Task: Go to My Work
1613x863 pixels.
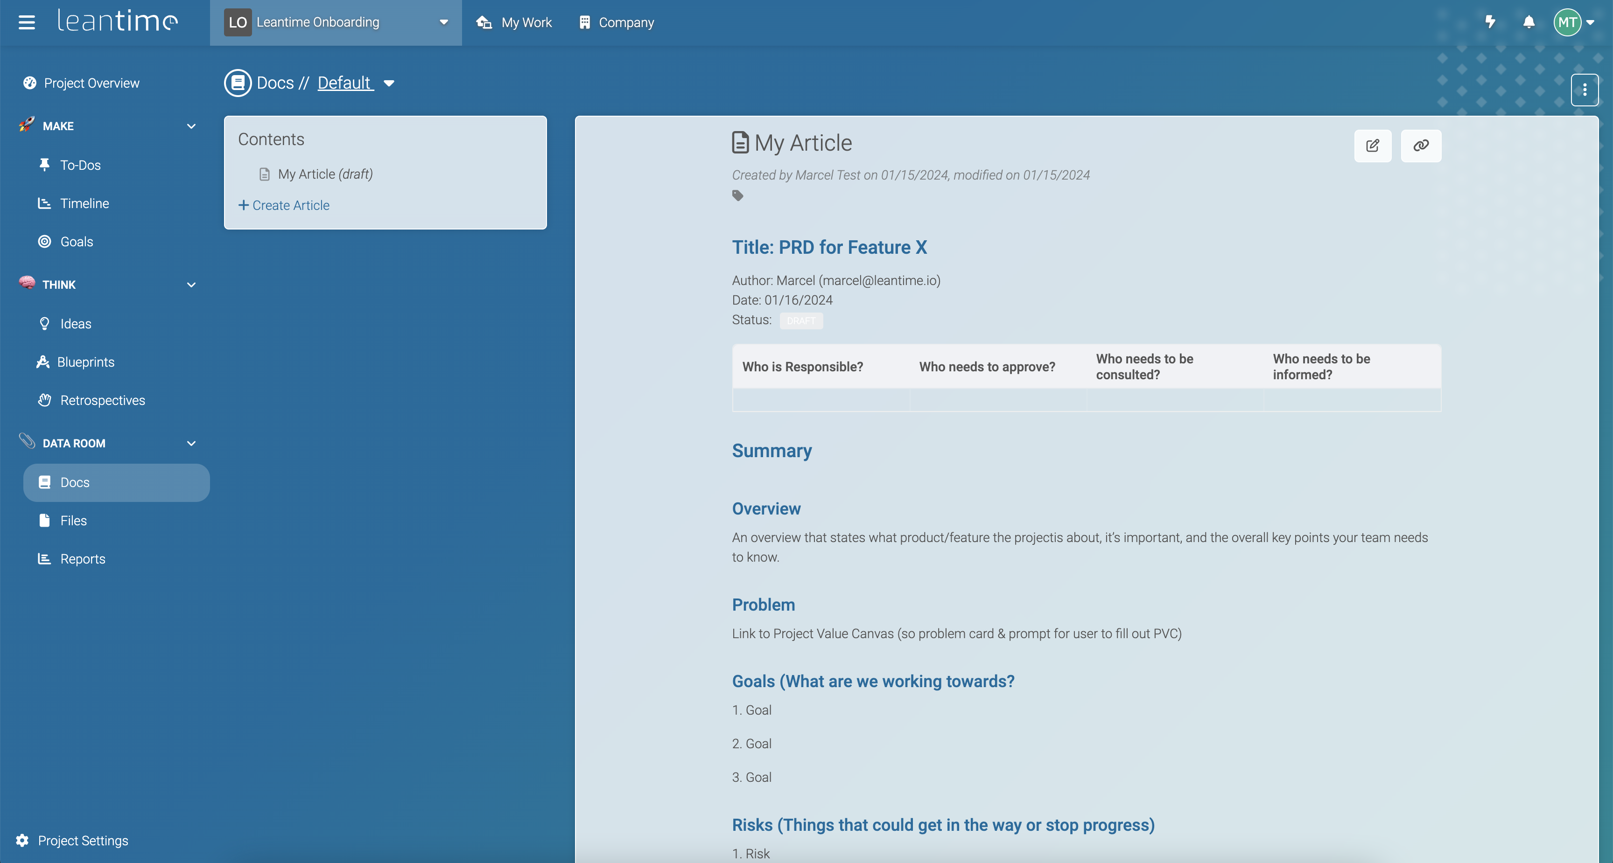Action: point(514,22)
